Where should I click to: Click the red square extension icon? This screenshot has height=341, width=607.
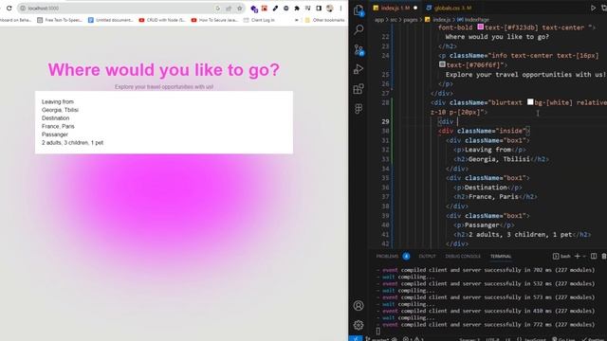(265, 9)
